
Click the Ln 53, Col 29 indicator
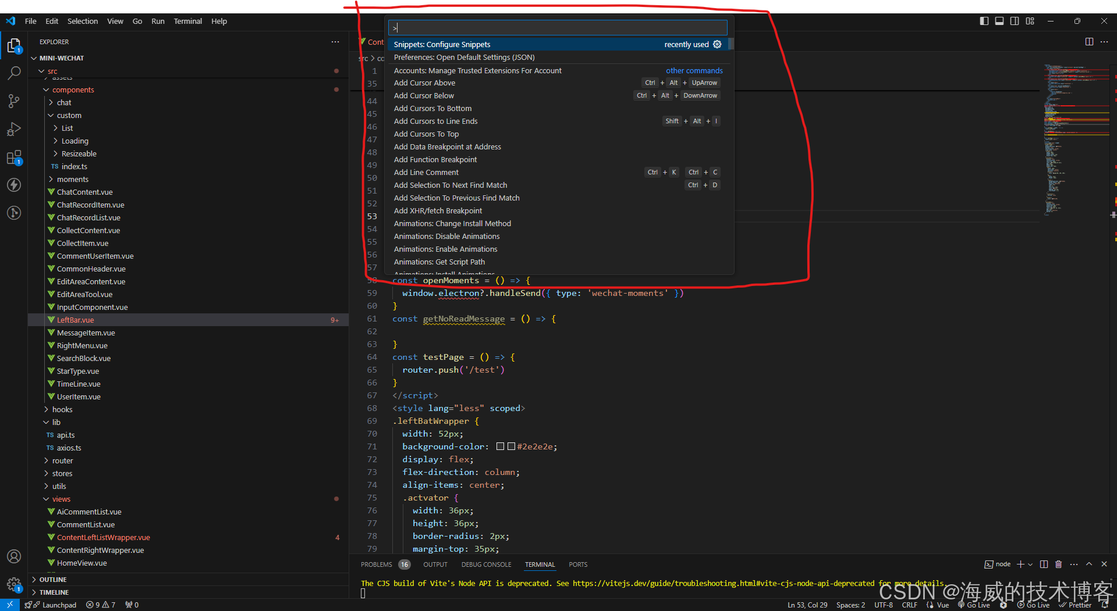point(807,605)
